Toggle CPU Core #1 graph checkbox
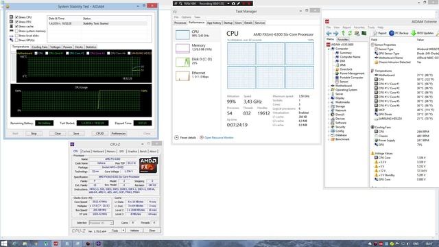 point(47,54)
